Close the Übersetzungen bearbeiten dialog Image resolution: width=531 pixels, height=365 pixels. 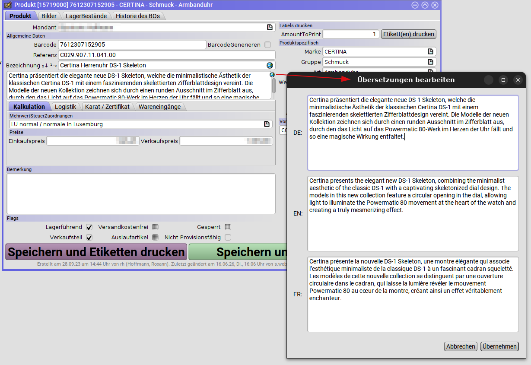point(518,80)
